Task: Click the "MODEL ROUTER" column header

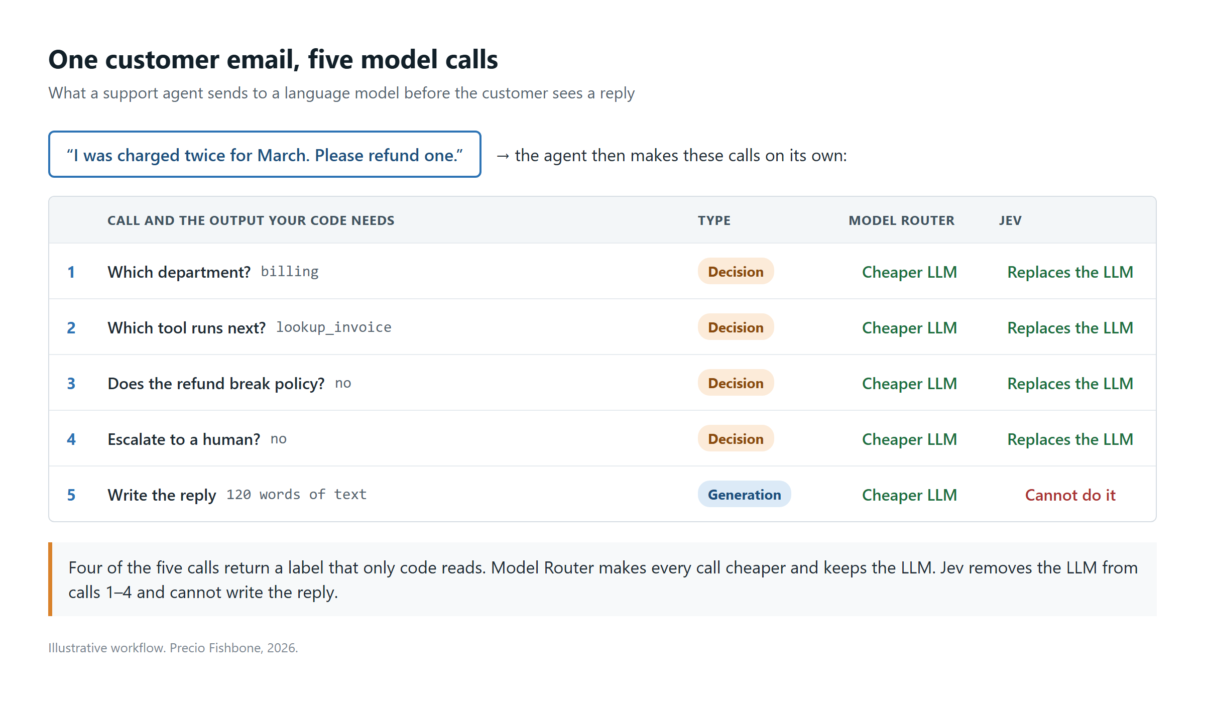Action: 901,220
